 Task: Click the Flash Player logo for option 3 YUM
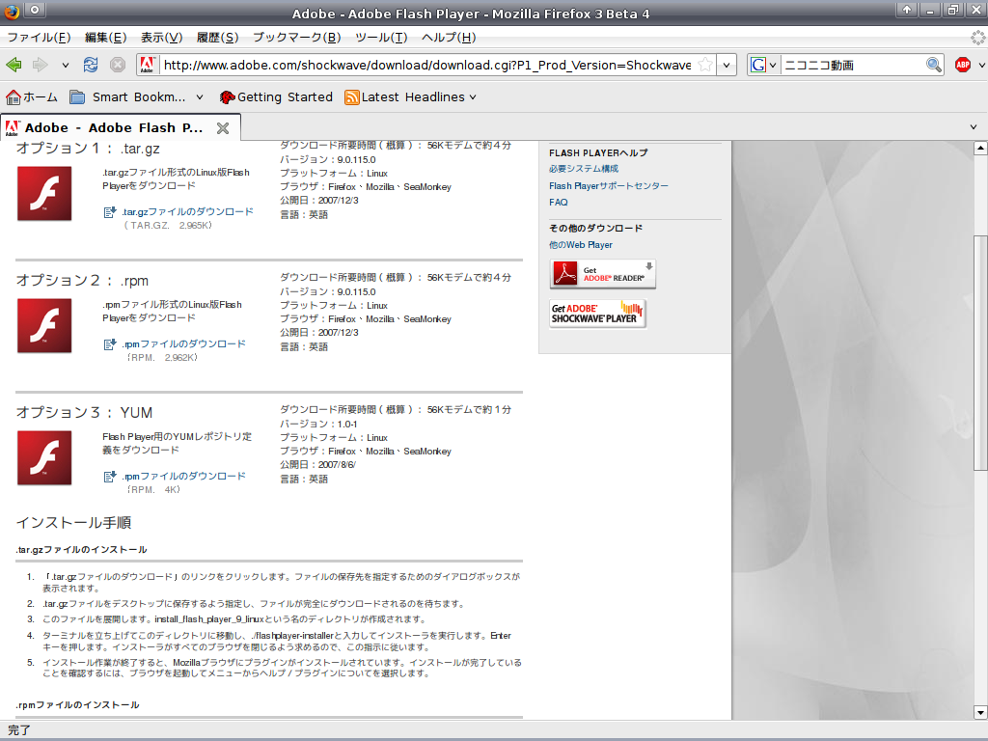[44, 458]
